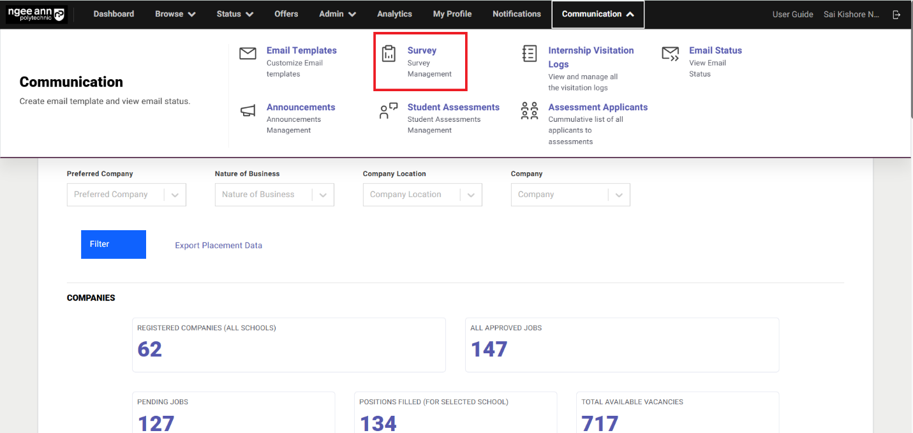This screenshot has width=913, height=433.
Task: Click the Email Status envelope icon
Action: pos(670,54)
